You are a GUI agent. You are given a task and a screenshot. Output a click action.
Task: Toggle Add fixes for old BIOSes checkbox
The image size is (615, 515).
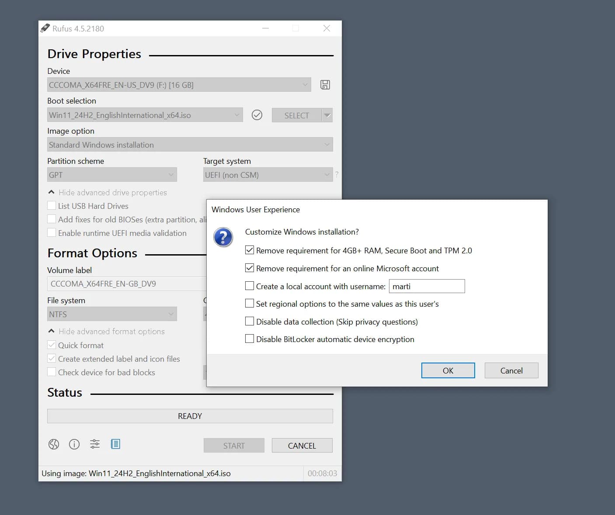pos(52,219)
